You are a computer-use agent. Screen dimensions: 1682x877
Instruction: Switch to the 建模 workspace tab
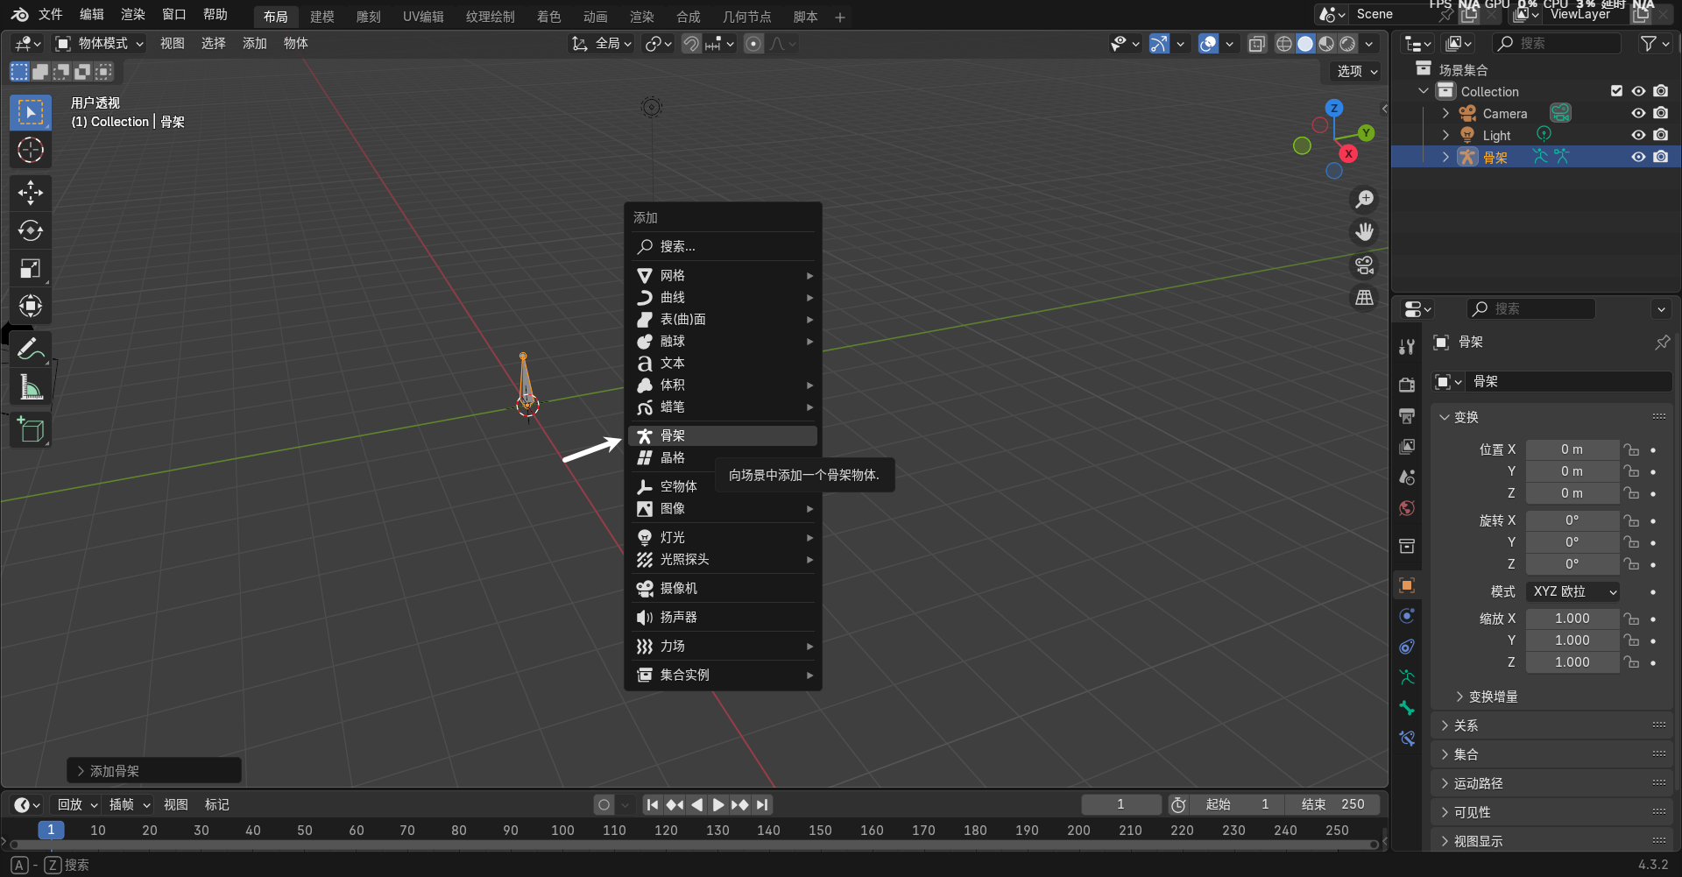(x=322, y=17)
